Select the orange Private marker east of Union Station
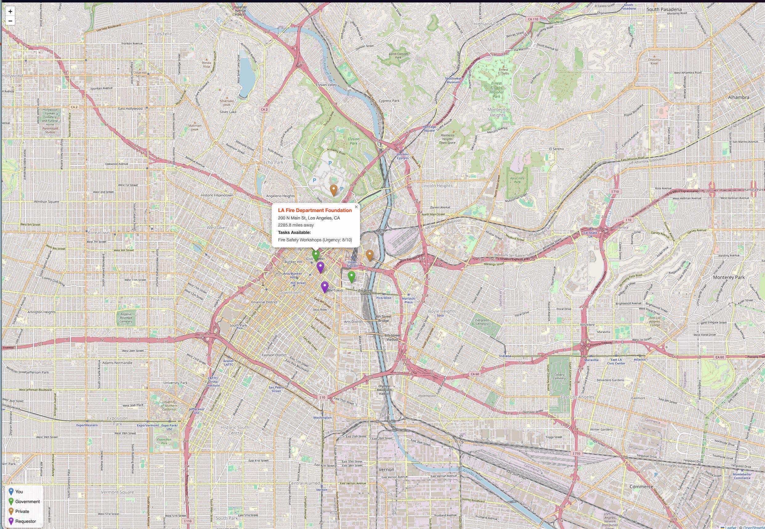765x529 pixels. coord(370,255)
